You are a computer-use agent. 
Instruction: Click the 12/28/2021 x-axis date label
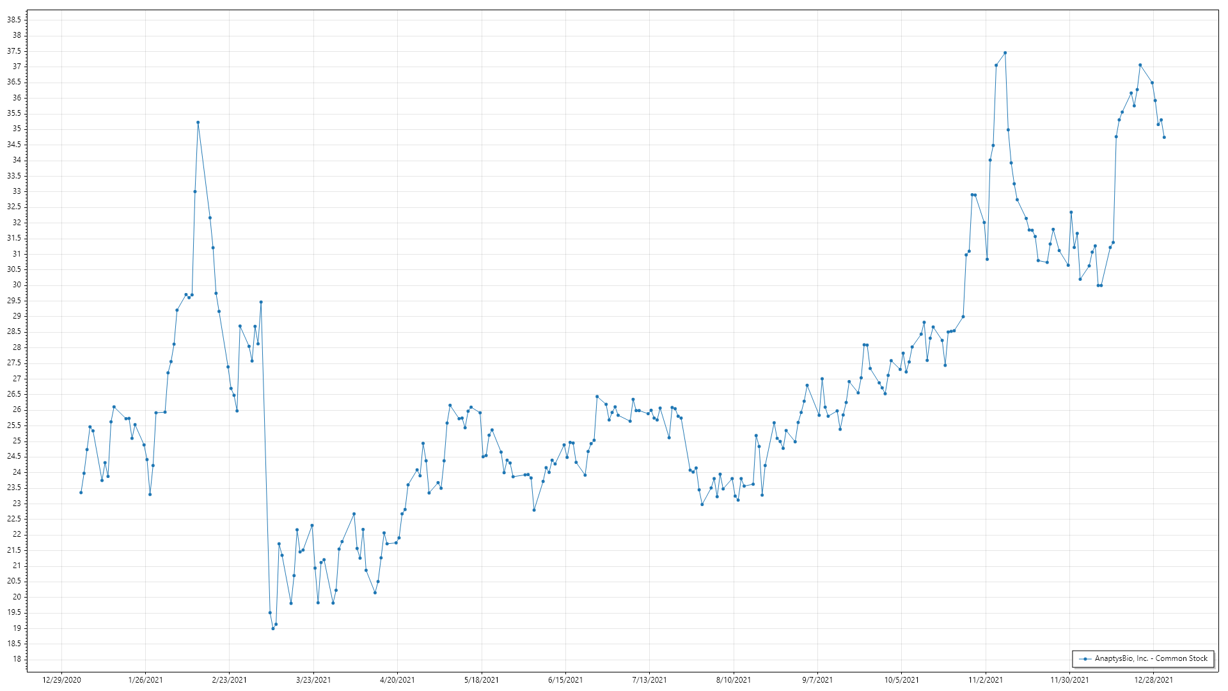[1153, 680]
